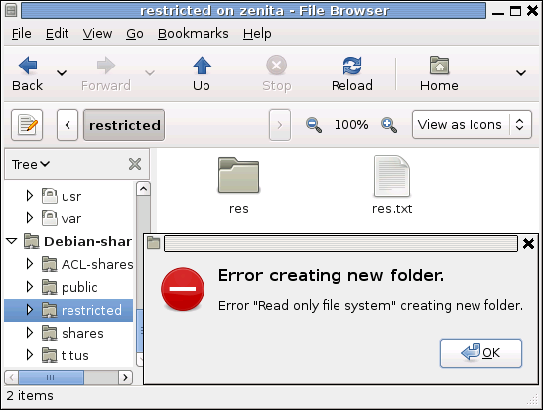Open the Back history dropdown arrow

[x=62, y=73]
